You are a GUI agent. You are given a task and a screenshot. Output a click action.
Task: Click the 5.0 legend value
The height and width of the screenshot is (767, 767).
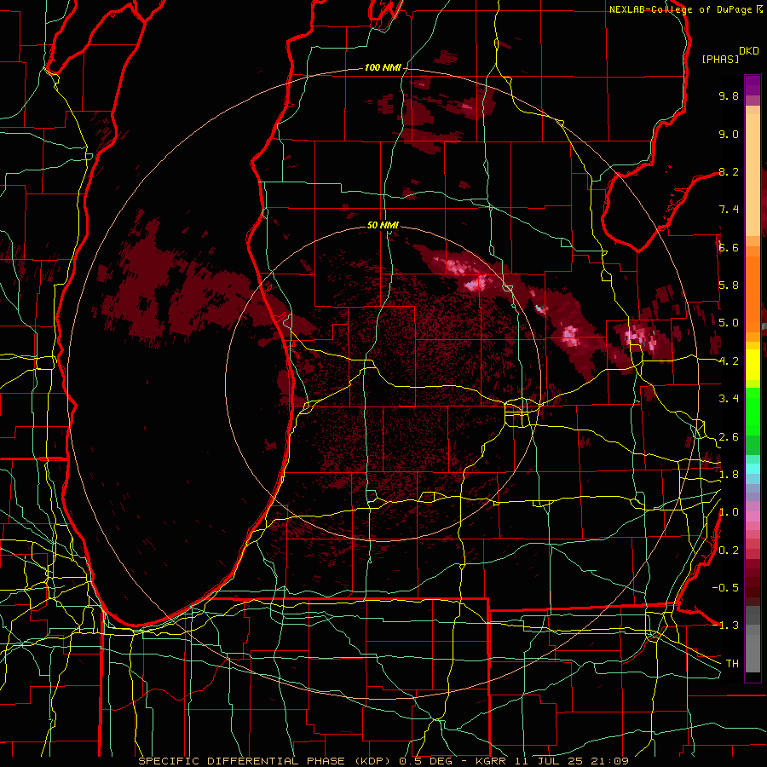pos(729,323)
